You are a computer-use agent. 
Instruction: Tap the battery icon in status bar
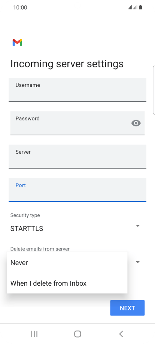(140, 7)
